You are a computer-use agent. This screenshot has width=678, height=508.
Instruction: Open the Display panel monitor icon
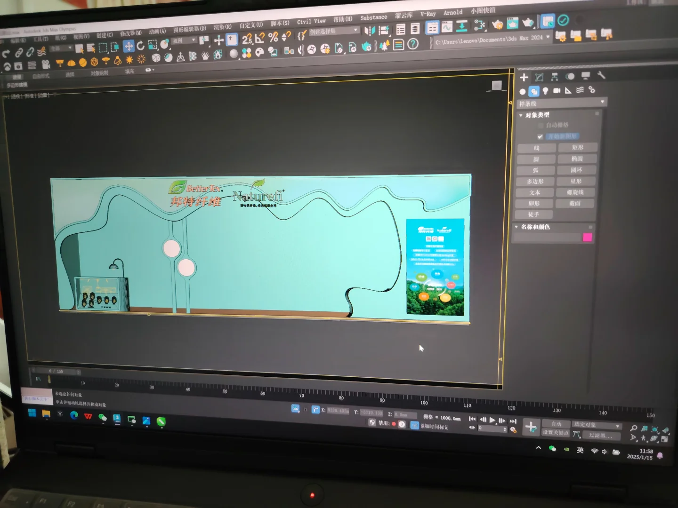pyautogui.click(x=586, y=76)
